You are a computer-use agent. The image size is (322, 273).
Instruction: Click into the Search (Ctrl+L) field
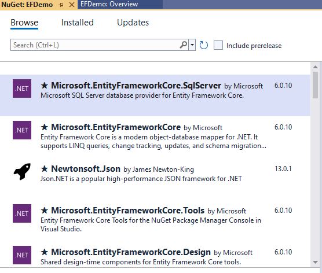pos(94,45)
